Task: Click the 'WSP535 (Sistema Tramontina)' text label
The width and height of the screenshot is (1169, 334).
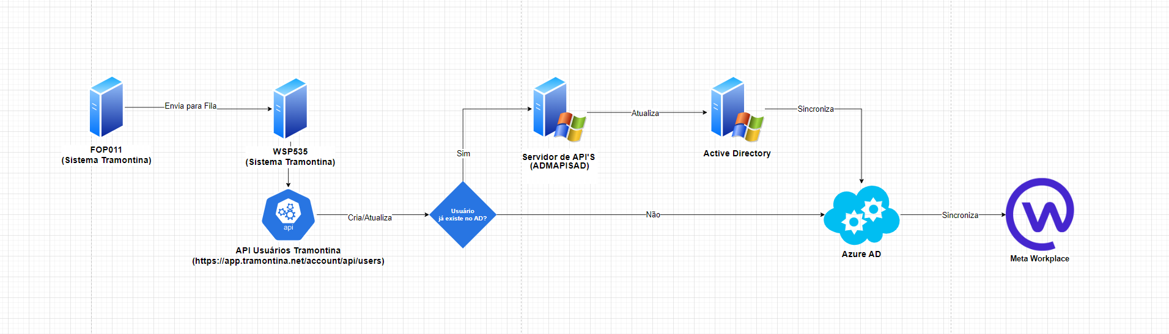Action: (290, 157)
